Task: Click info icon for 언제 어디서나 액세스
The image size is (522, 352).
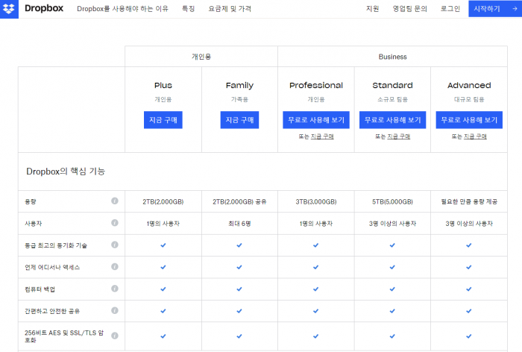Action: 115,266
